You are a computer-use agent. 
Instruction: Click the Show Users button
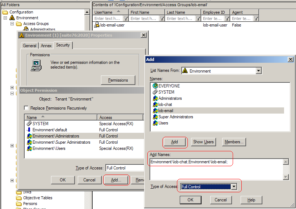coord(203,142)
